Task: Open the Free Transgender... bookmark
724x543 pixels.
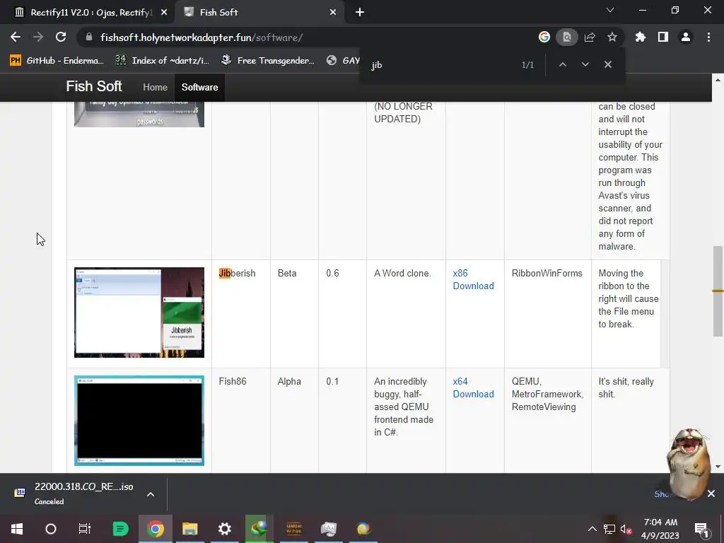Action: (268, 61)
